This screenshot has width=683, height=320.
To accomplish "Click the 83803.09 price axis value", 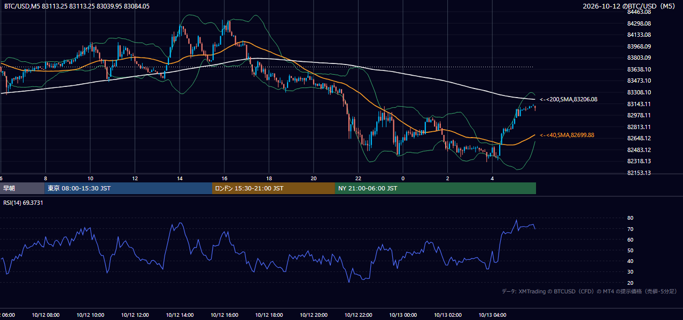I will [639, 58].
